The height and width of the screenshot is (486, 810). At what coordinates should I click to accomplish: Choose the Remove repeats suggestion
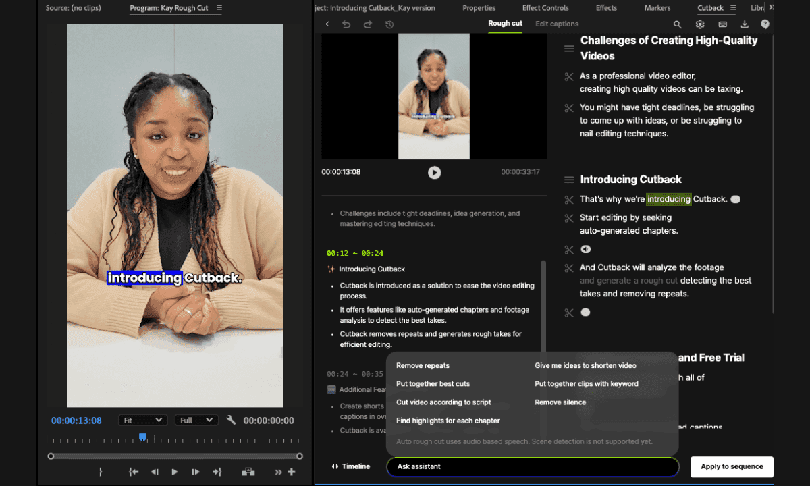(423, 366)
